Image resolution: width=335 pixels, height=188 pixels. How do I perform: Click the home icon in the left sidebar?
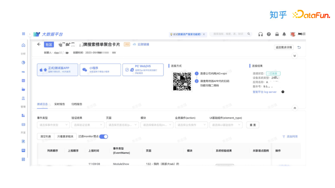pyautogui.click(x=23, y=45)
